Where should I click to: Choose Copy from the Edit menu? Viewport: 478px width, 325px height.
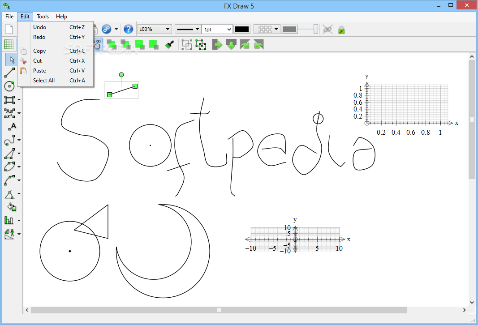click(x=56, y=51)
